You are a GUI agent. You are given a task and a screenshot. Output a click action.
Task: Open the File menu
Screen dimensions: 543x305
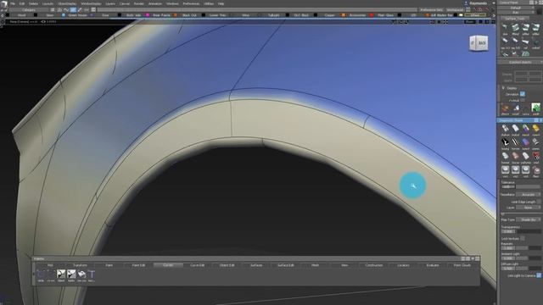pos(13,3)
